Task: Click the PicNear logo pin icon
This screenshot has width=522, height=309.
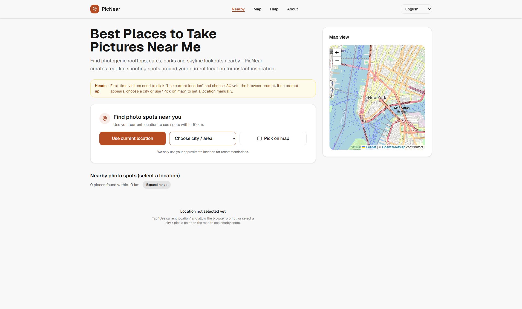Action: [x=95, y=9]
